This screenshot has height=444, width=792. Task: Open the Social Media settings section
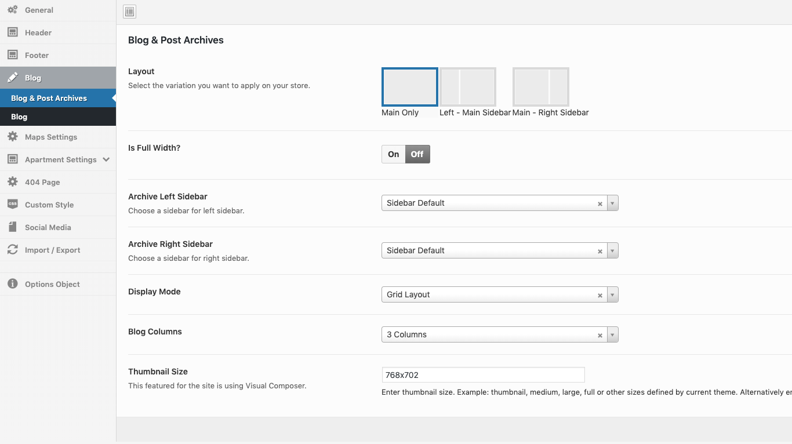[48, 227]
